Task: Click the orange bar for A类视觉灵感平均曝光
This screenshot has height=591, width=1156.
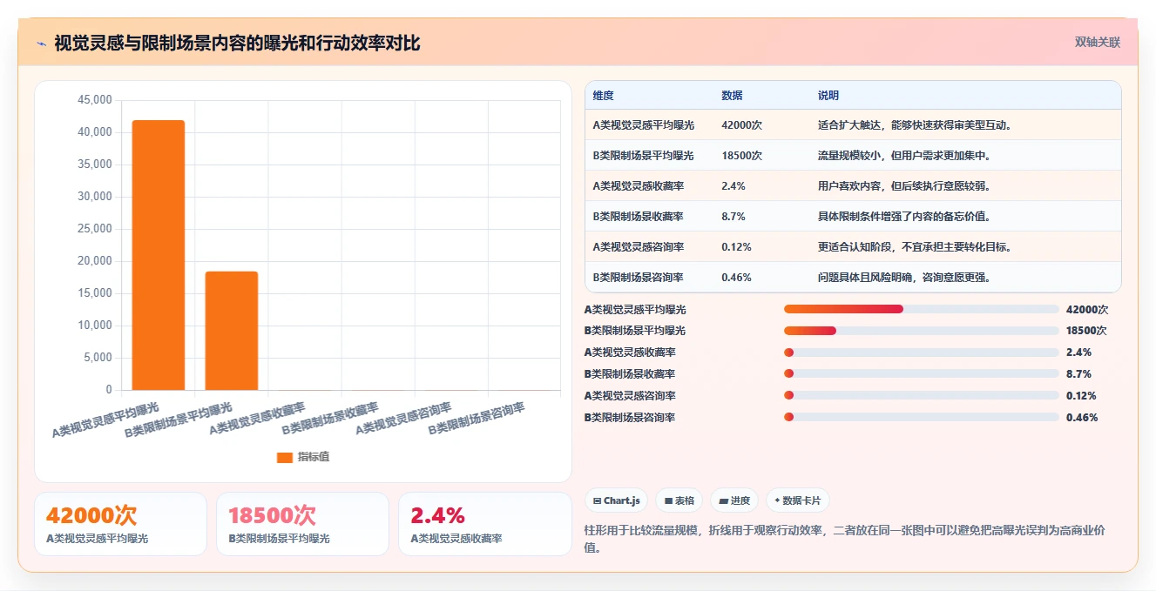Action: [x=159, y=255]
